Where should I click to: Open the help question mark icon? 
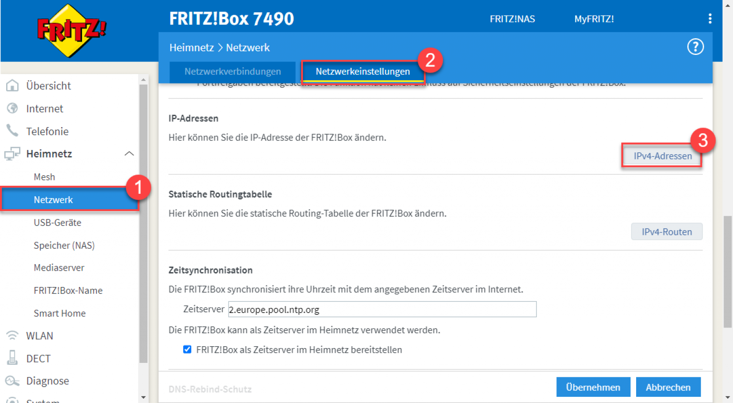pos(695,47)
